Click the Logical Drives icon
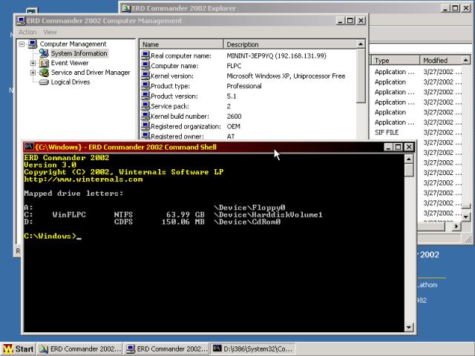 click(44, 82)
